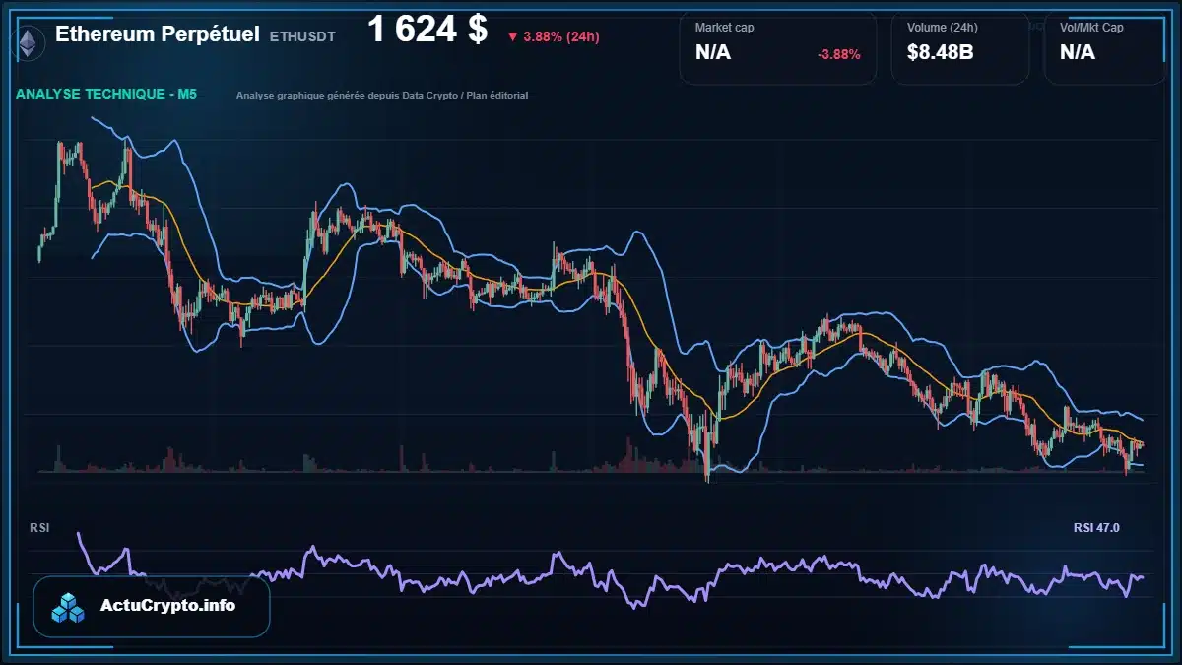Click the RSI 47.0 value label
1182x665 pixels.
point(1096,528)
